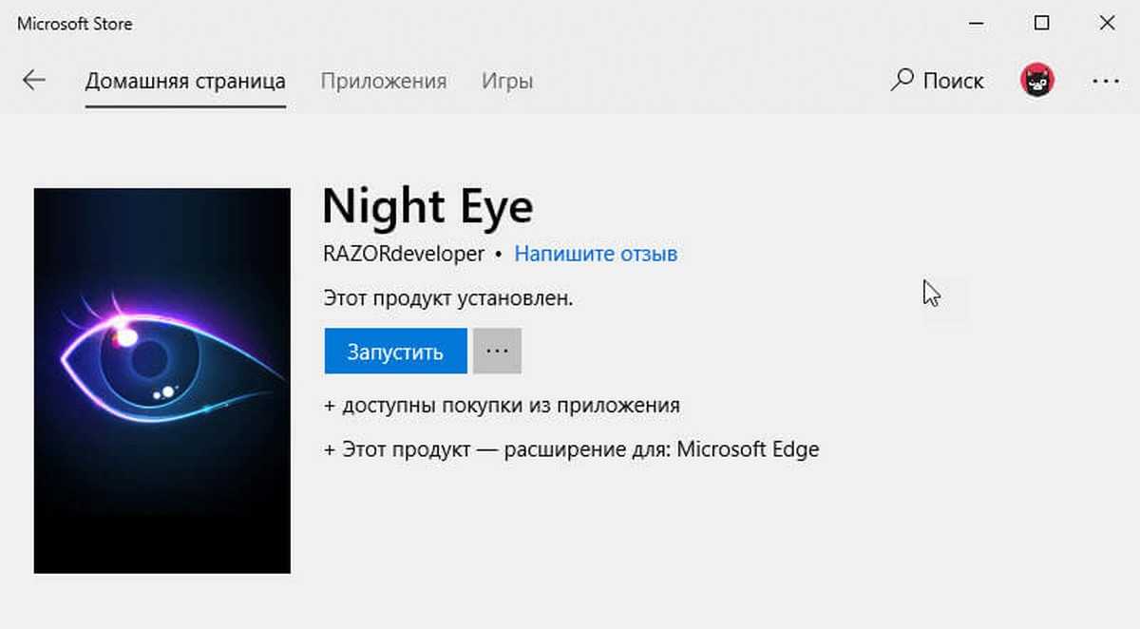Screen dimensions: 1140x629
Task: Follow the Напишите отзыв link
Action: 596,254
